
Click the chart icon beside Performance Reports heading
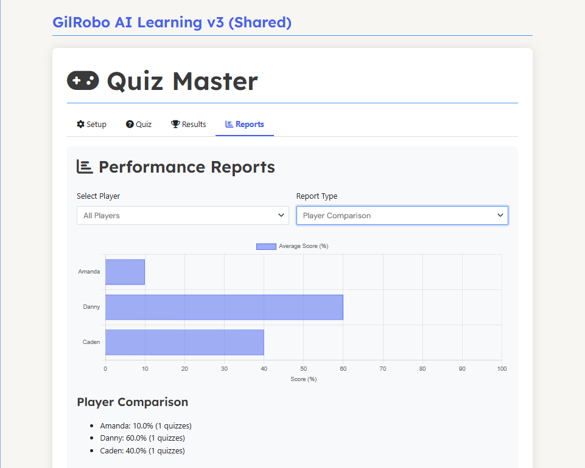tap(85, 167)
